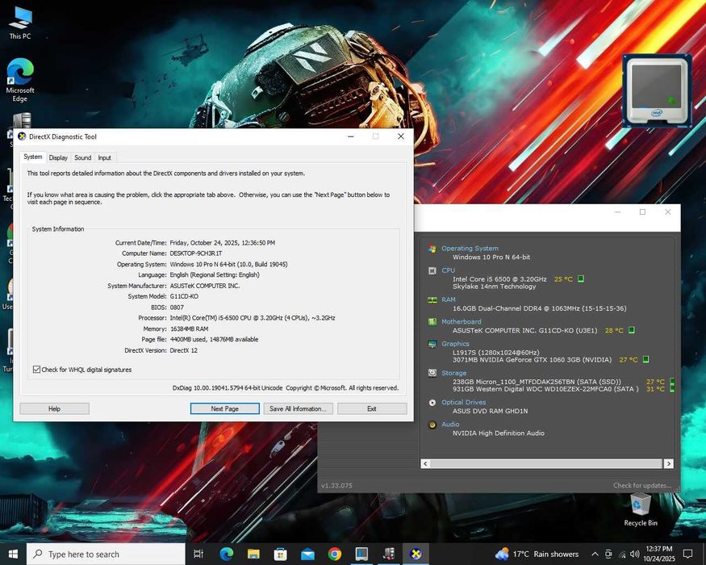Show hidden system tray icons chevron
This screenshot has height=565, width=706.
click(595, 555)
